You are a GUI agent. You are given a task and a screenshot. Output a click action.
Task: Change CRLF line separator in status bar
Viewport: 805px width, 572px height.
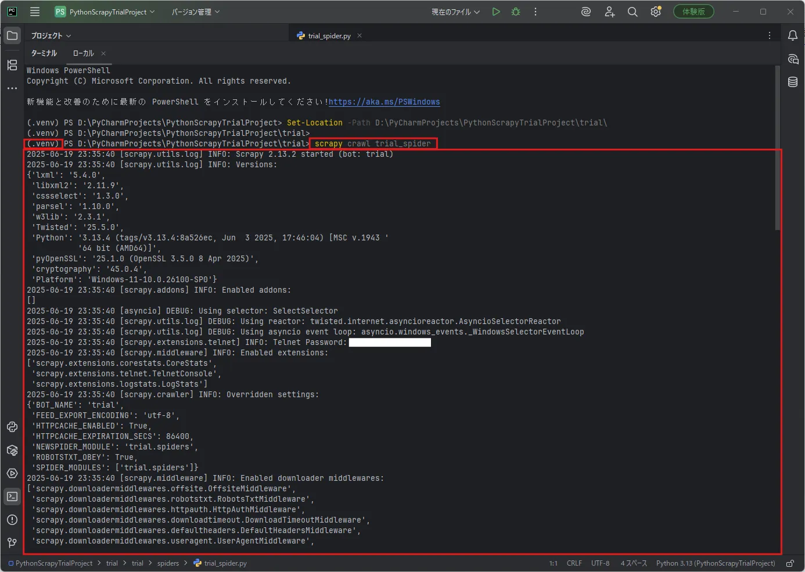click(574, 563)
